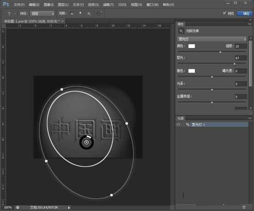Click the Ps application logo

(6, 4)
